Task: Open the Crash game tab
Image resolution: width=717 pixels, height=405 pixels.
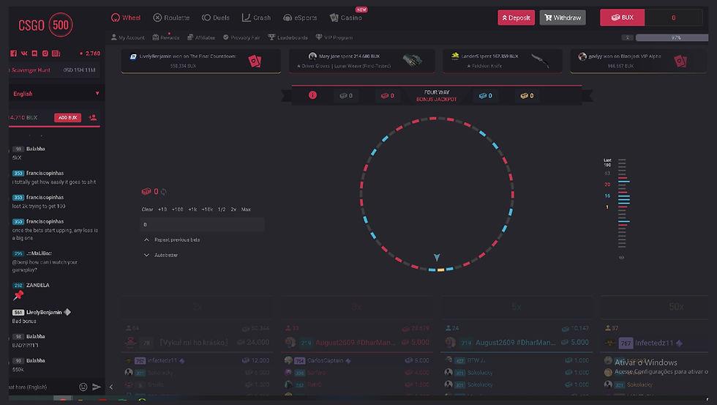Action: coord(257,18)
